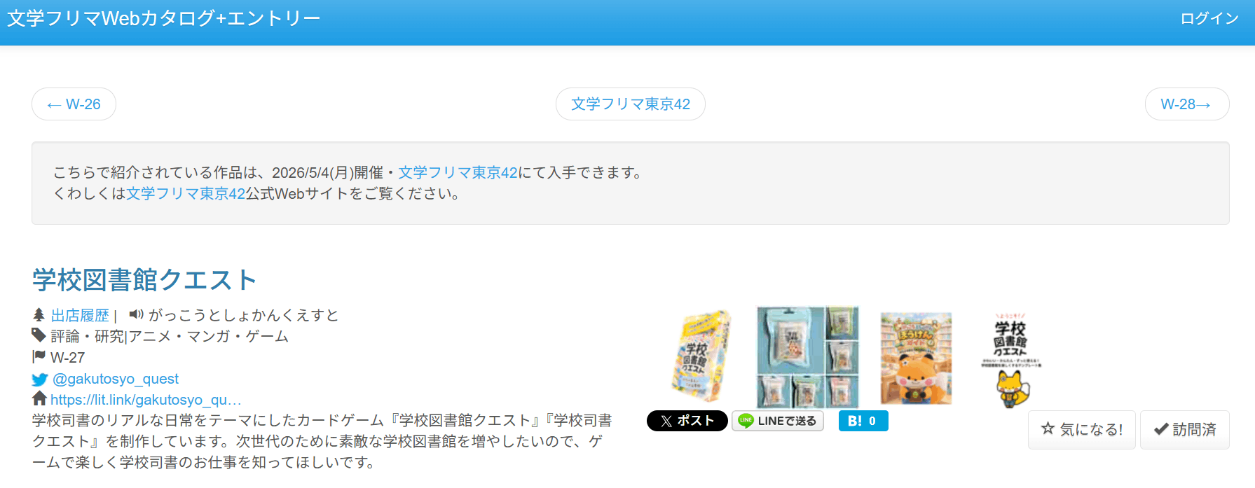Go to next booth W-28

[1186, 104]
